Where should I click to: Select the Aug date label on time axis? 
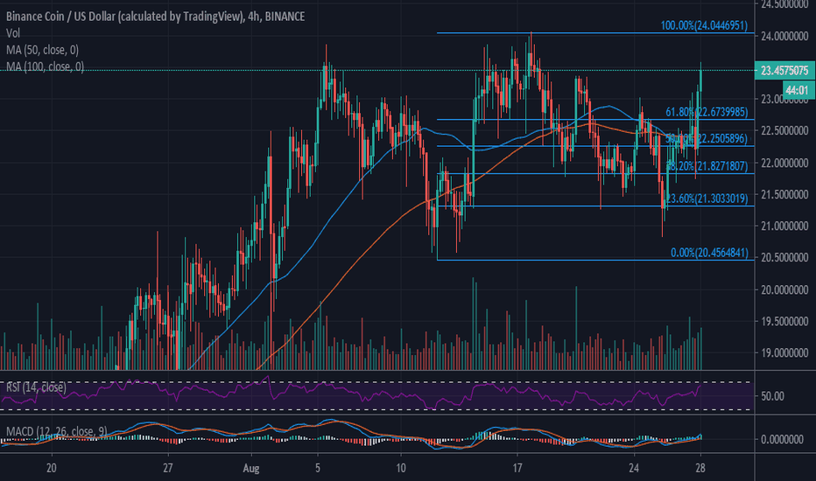click(x=250, y=468)
